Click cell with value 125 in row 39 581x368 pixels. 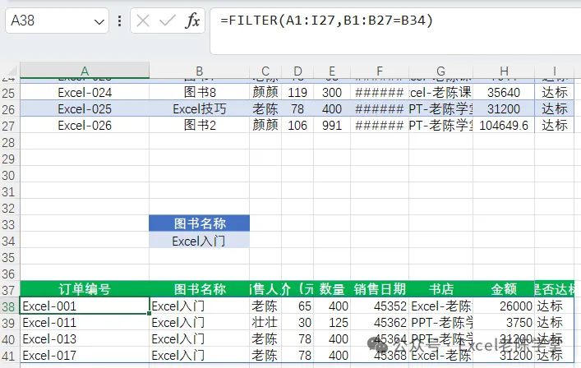coord(332,323)
